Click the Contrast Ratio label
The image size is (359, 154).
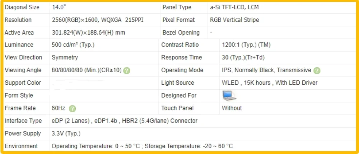click(x=180, y=45)
